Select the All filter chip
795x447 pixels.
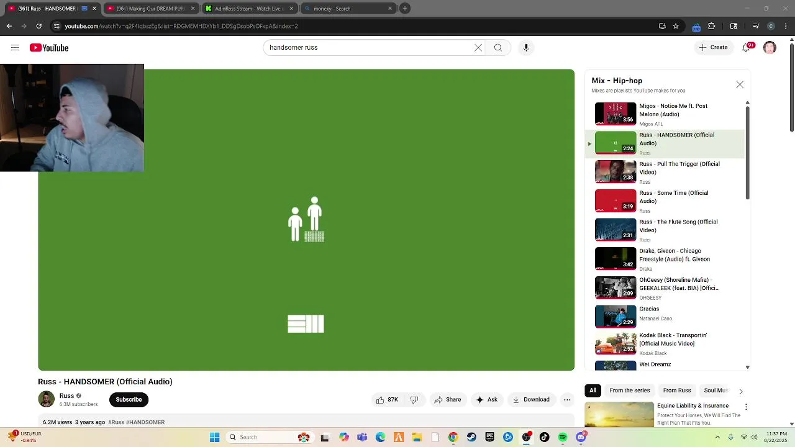(593, 391)
